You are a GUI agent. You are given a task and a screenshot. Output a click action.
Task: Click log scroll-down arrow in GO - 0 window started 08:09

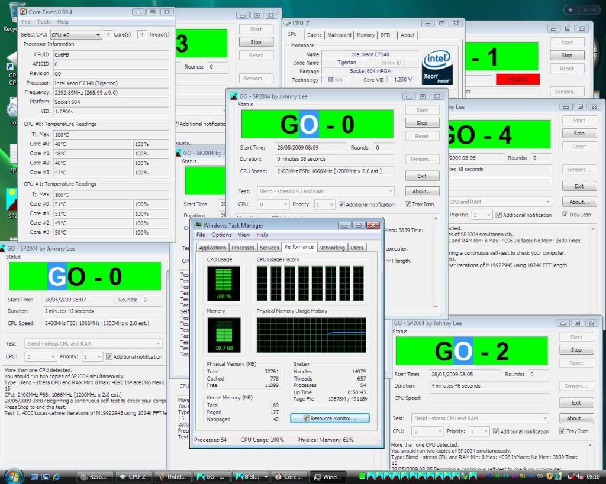click(436, 306)
